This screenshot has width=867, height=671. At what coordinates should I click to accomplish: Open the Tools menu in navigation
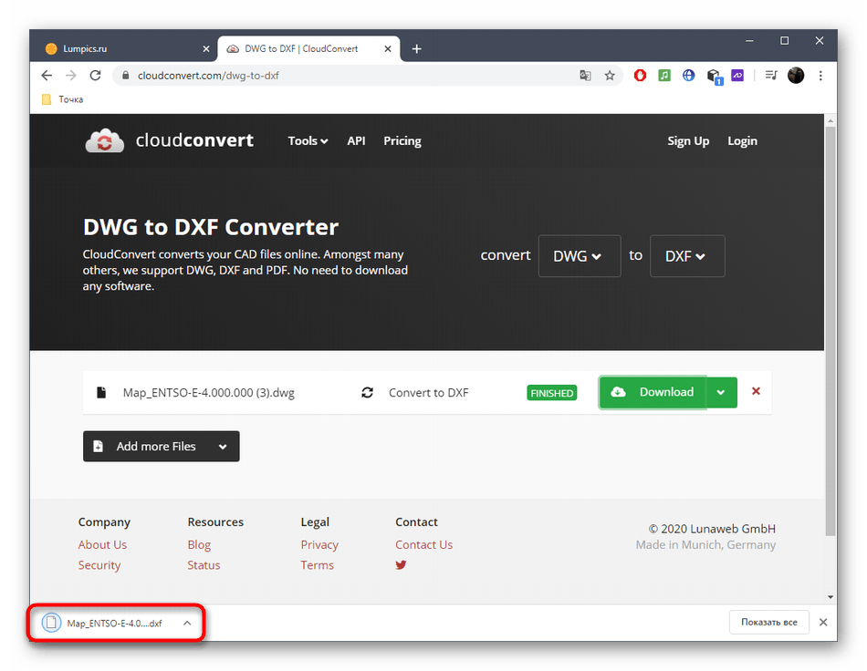(x=308, y=141)
